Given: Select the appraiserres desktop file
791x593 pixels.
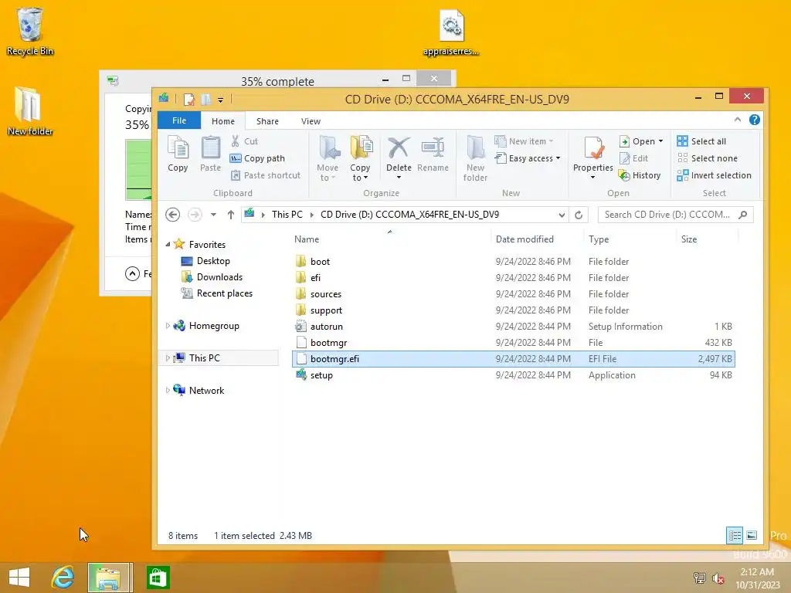Looking at the screenshot, I should [x=451, y=33].
